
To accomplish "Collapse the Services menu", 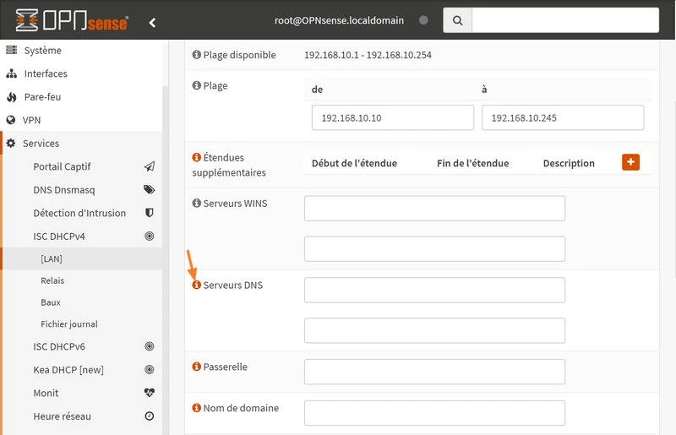I will [x=41, y=144].
